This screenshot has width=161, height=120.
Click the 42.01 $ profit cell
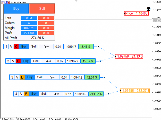[92, 77]
